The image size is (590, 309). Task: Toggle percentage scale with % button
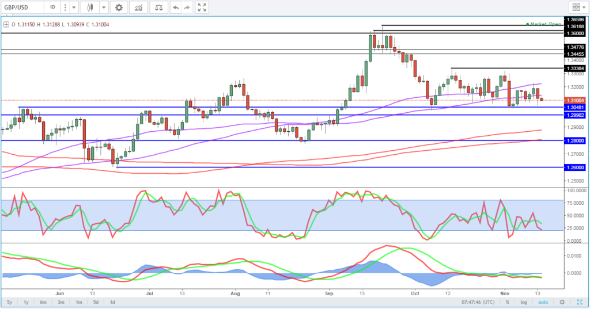[507, 302]
